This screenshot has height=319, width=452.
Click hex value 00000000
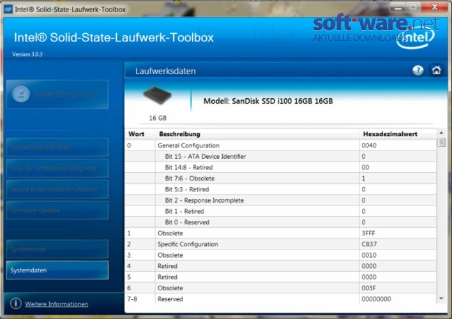pyautogui.click(x=376, y=299)
